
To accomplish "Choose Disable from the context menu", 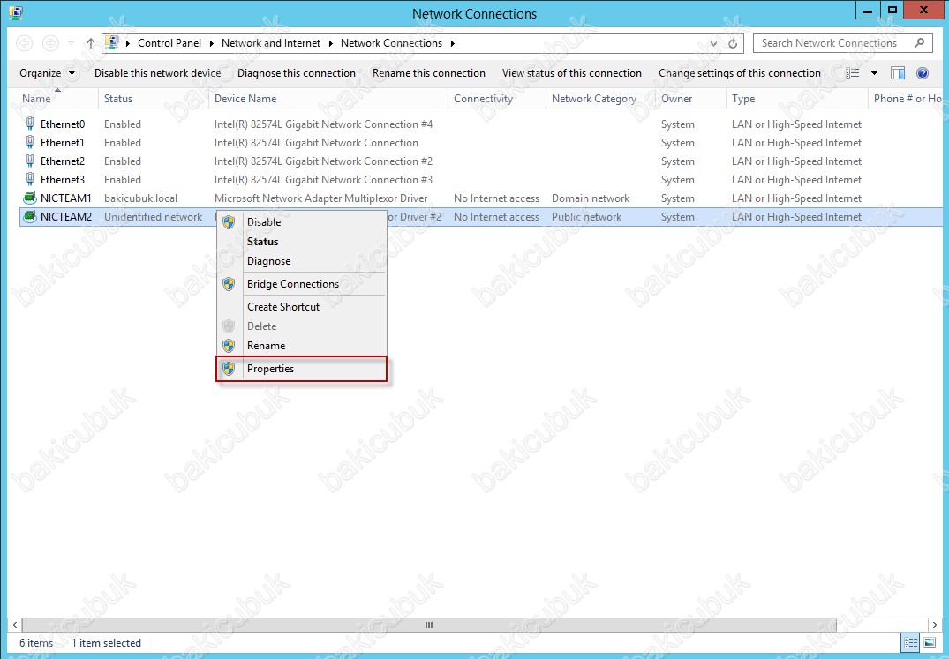I will (263, 222).
